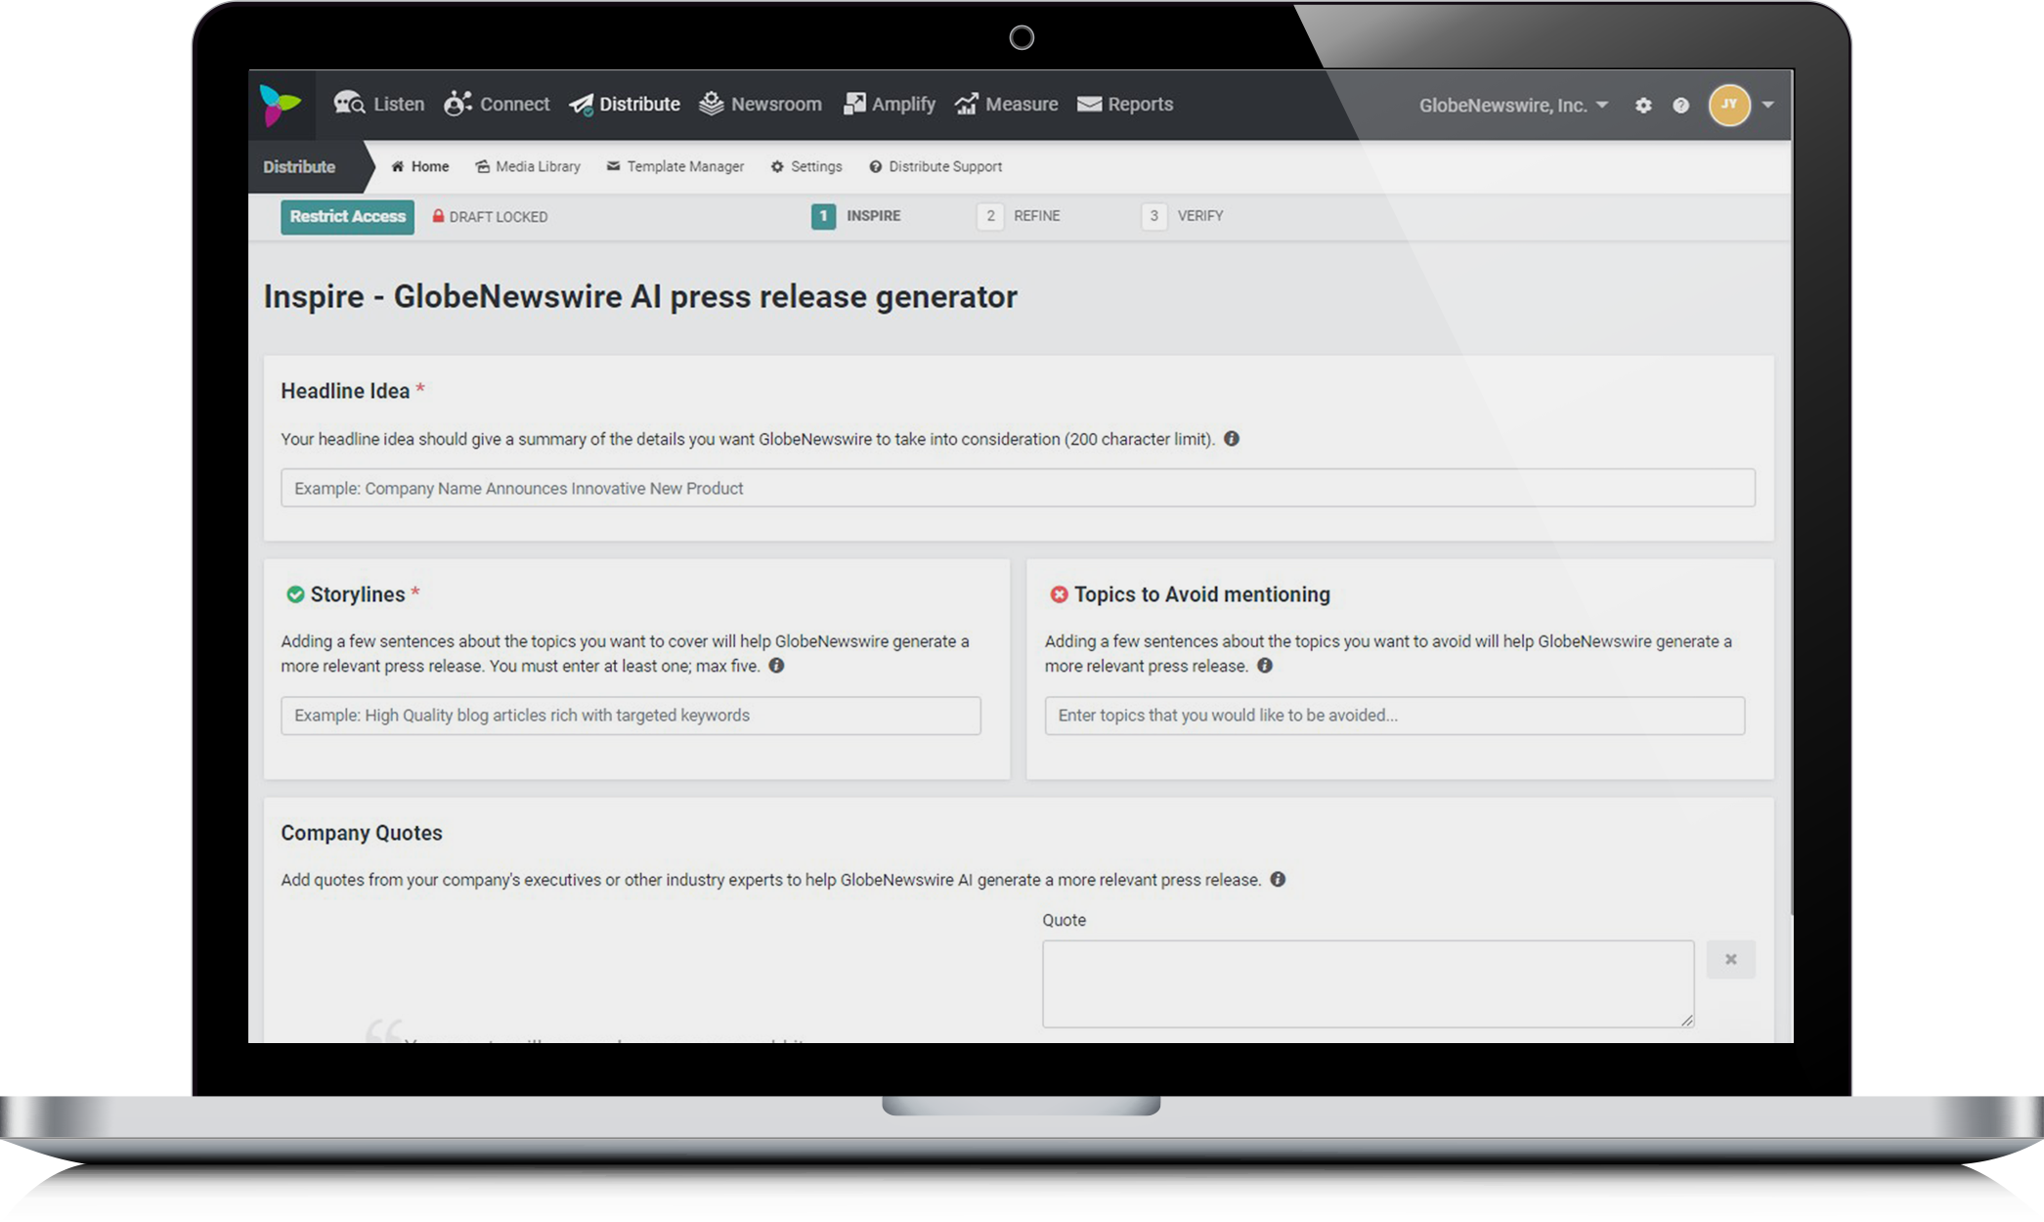Click the Newsroom stack icon
Screen dimensions: 2044x1222
click(x=712, y=104)
